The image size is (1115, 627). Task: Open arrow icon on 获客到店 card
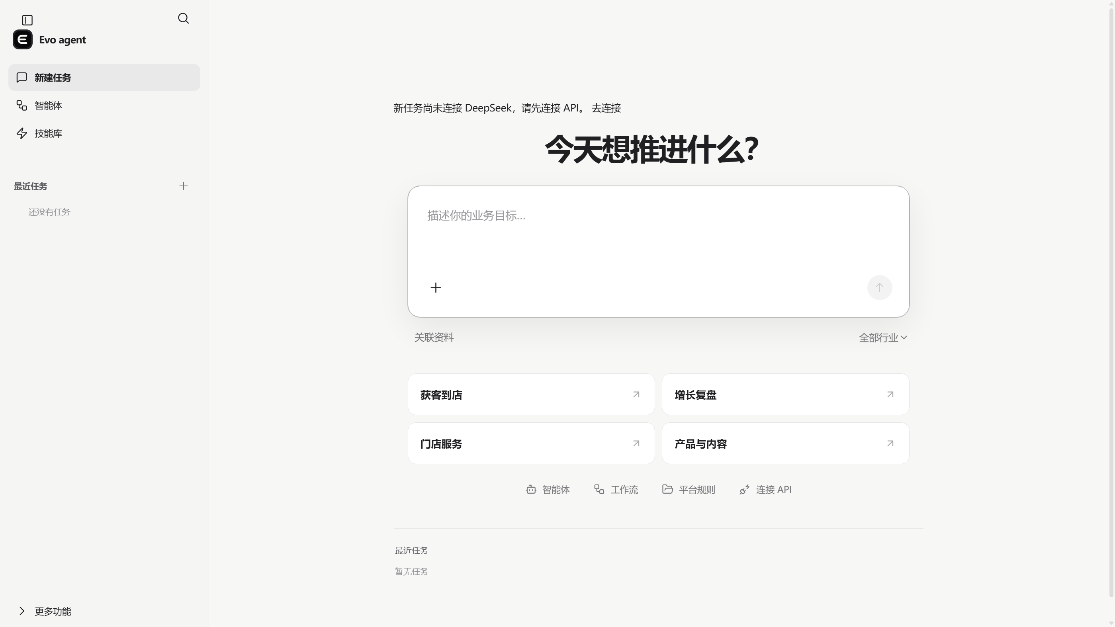pyautogui.click(x=636, y=395)
